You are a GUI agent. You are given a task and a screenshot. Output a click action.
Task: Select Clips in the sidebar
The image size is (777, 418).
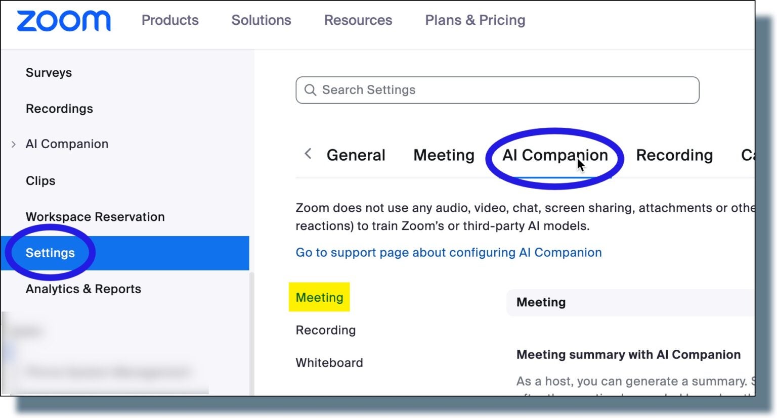click(40, 180)
